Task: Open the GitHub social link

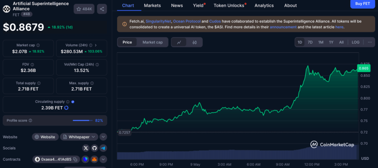Action: 94,148
